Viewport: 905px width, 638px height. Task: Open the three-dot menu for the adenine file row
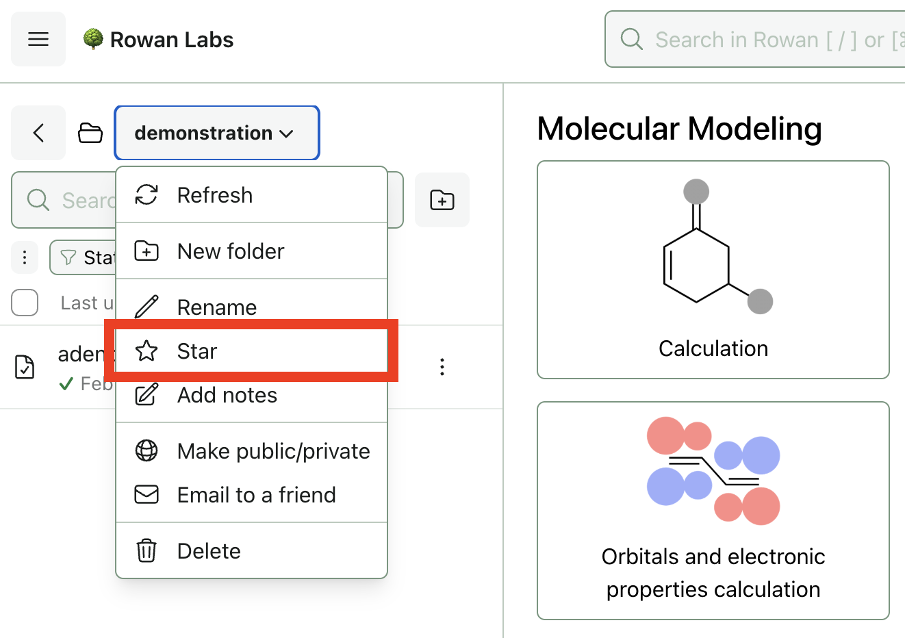[x=442, y=367]
